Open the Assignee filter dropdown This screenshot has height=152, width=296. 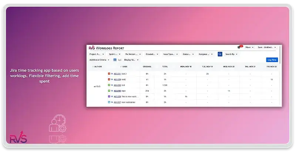point(206,54)
